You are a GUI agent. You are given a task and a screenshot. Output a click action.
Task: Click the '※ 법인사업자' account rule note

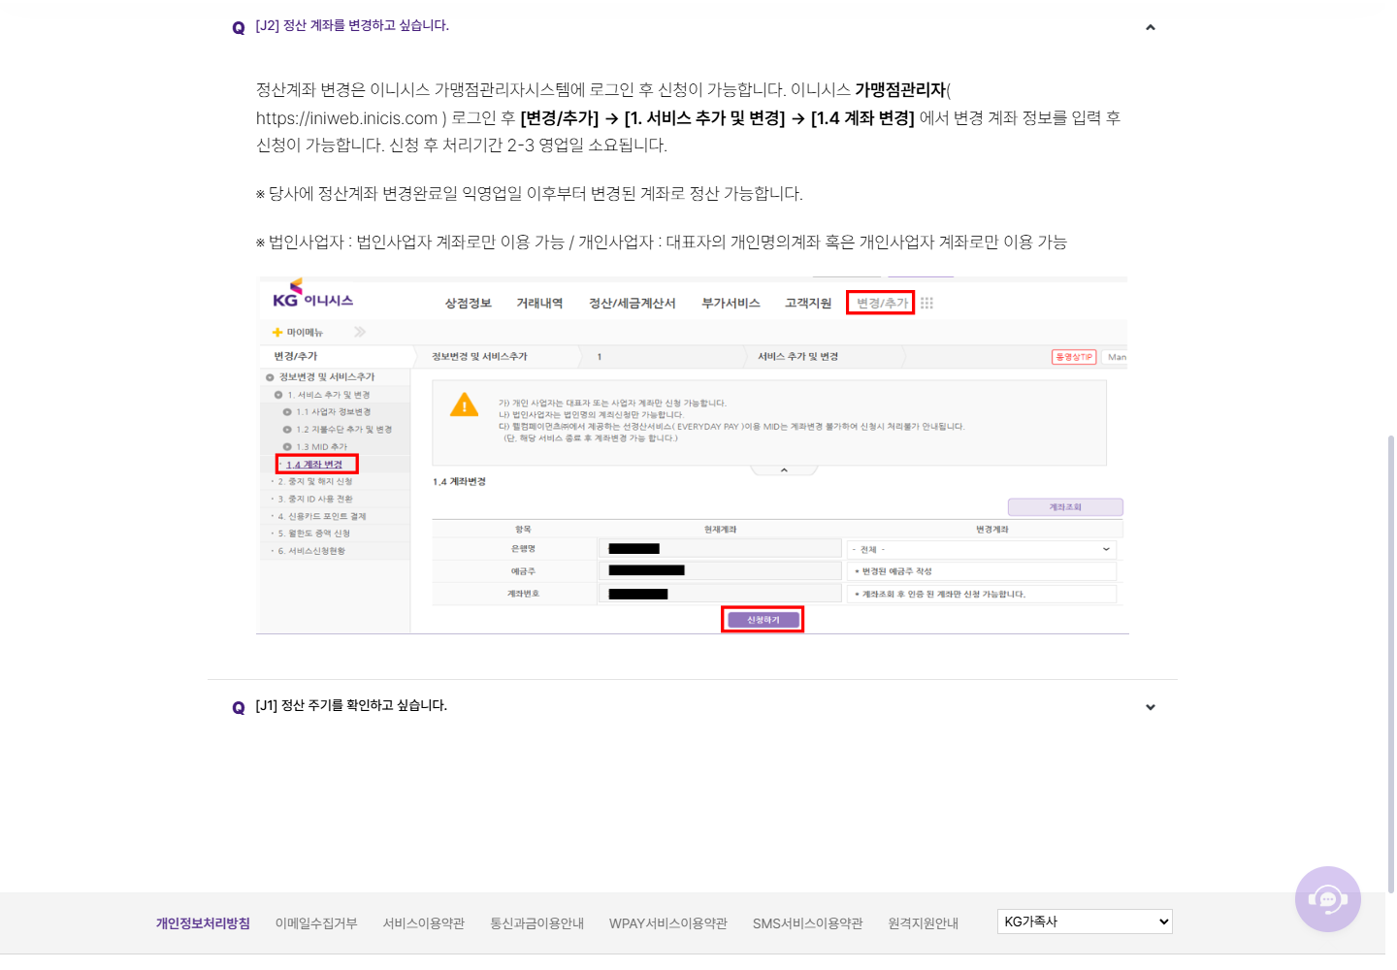[662, 242]
